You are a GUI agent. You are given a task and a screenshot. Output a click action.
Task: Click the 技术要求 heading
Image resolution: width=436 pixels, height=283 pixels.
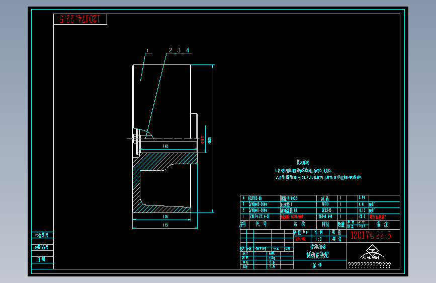click(303, 162)
